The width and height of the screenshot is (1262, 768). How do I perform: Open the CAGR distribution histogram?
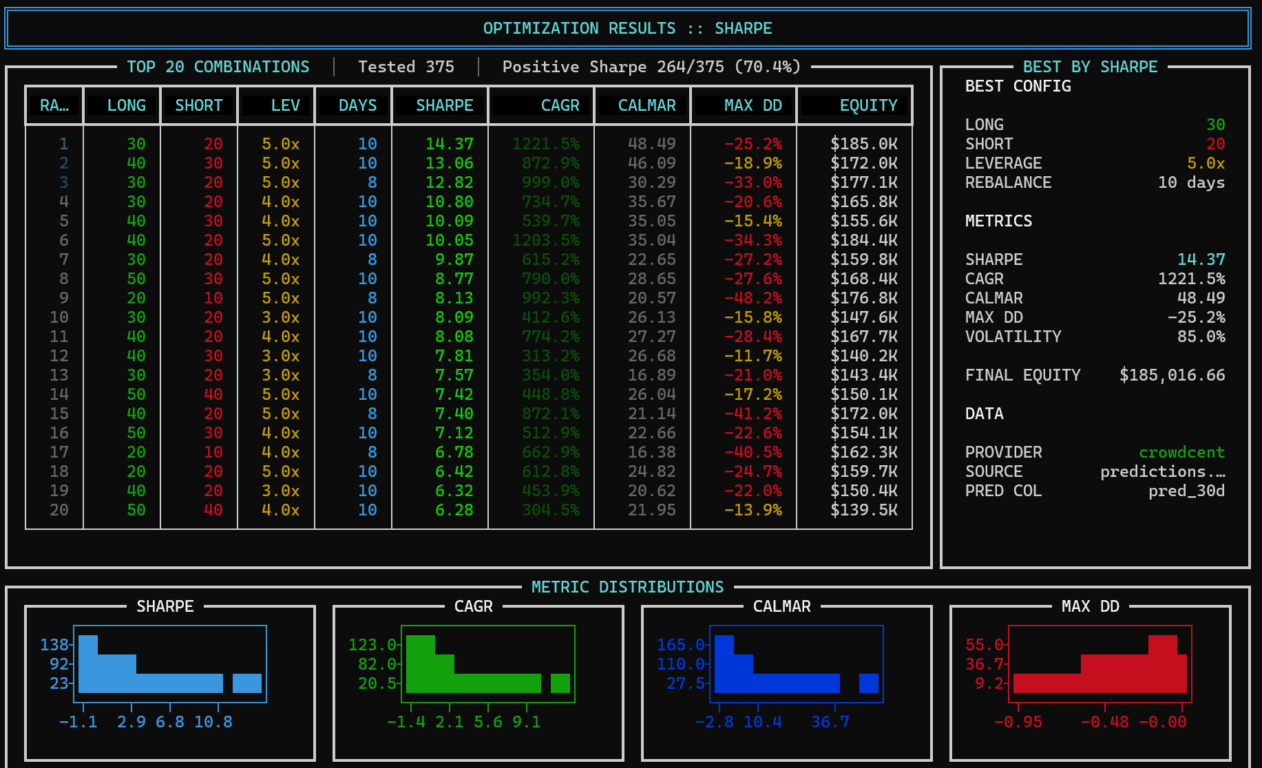click(487, 664)
